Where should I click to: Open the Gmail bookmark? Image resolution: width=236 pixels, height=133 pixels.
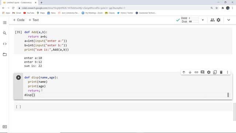(x=17, y=13)
